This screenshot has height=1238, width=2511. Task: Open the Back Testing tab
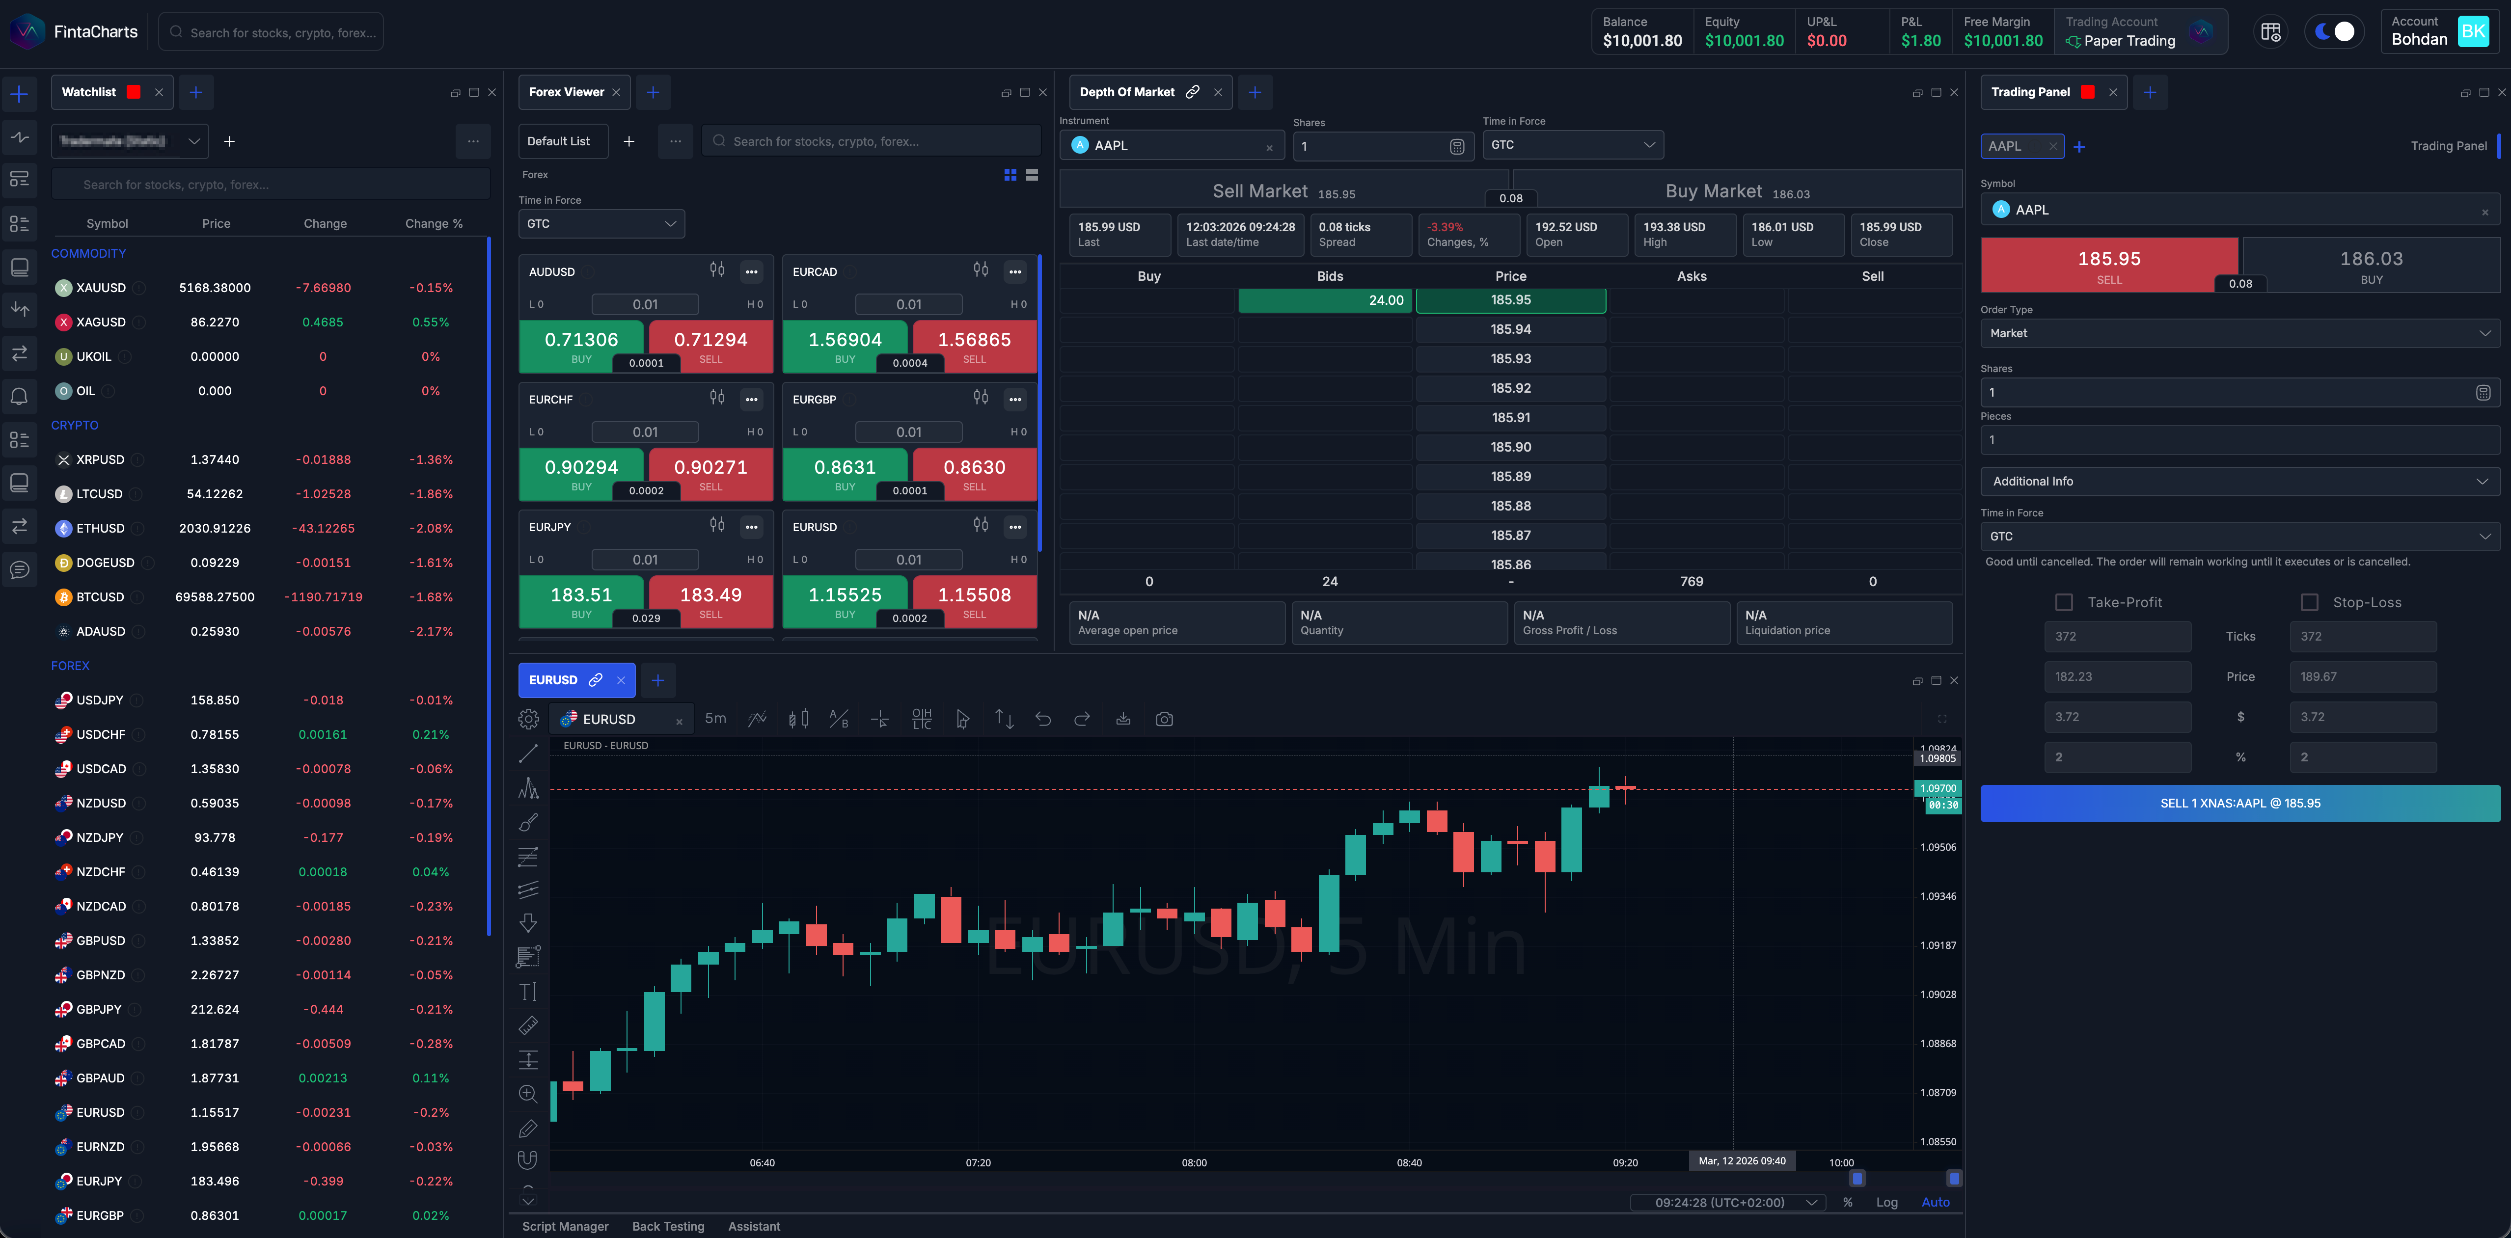[x=668, y=1226]
